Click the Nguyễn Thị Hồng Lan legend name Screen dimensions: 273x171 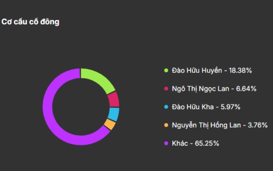206,125
